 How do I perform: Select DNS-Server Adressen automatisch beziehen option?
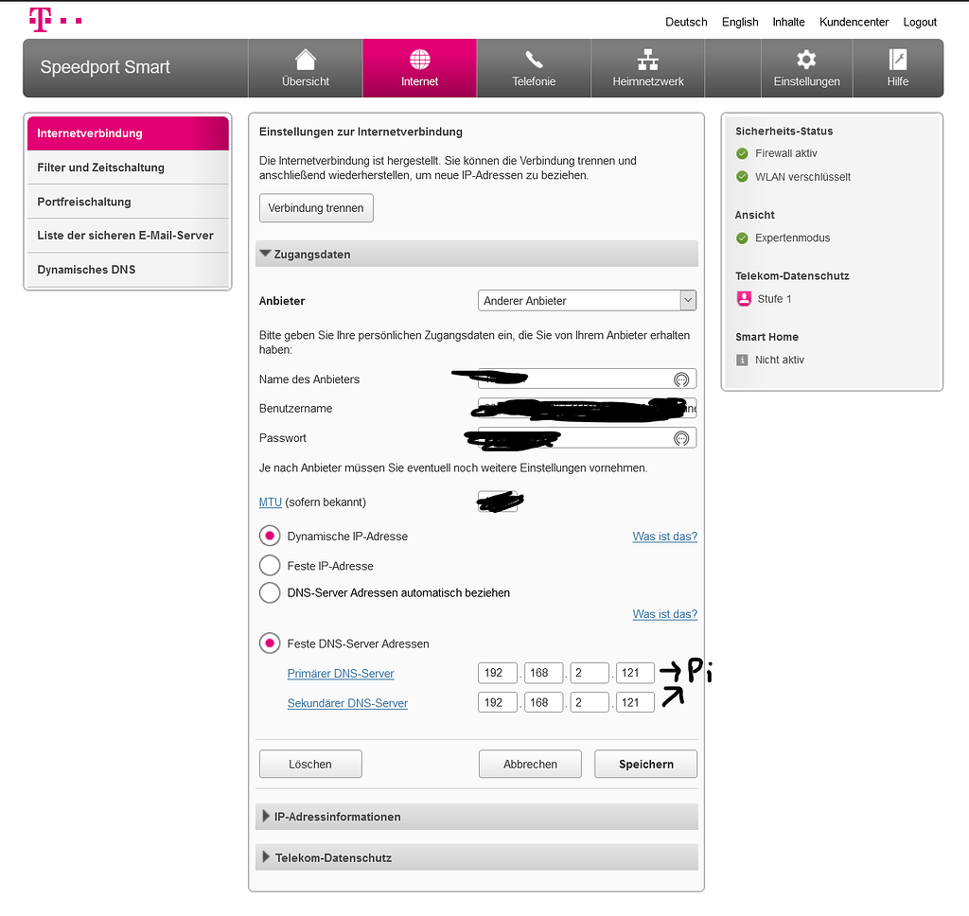270,593
